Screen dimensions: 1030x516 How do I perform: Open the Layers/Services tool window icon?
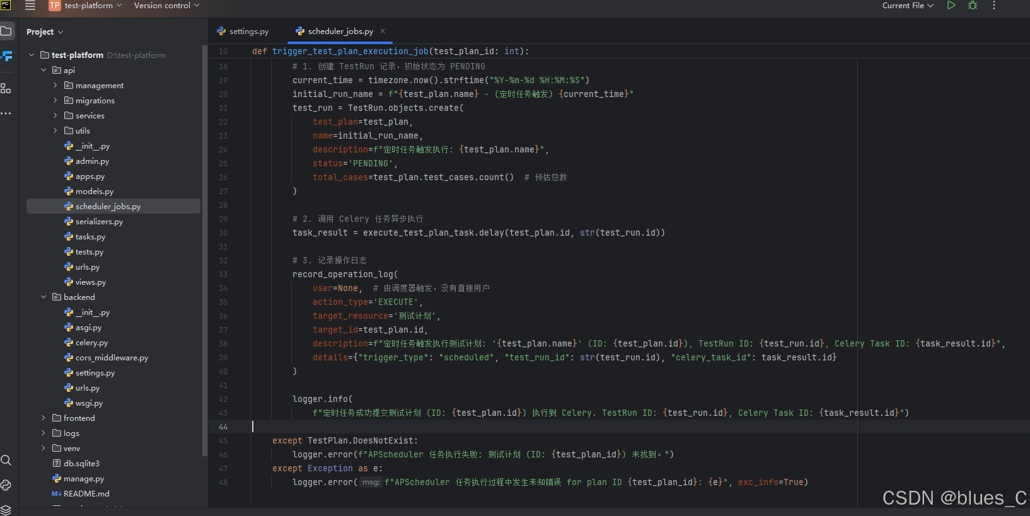coord(6,510)
